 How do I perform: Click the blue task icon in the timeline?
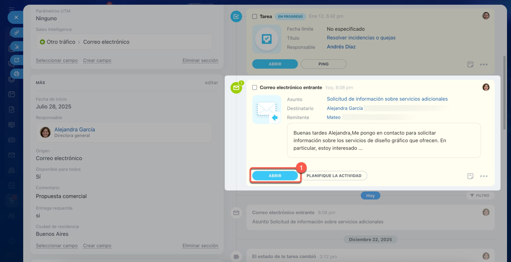[236, 16]
